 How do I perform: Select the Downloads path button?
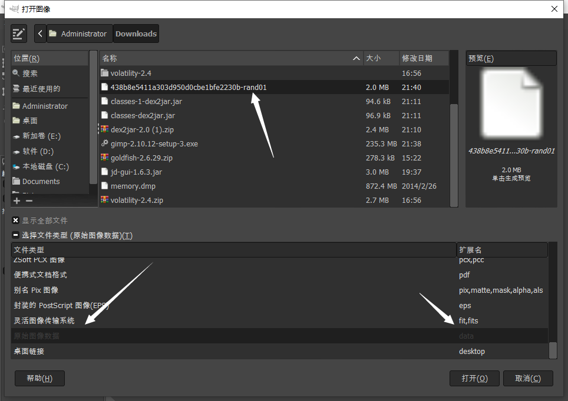(x=136, y=34)
